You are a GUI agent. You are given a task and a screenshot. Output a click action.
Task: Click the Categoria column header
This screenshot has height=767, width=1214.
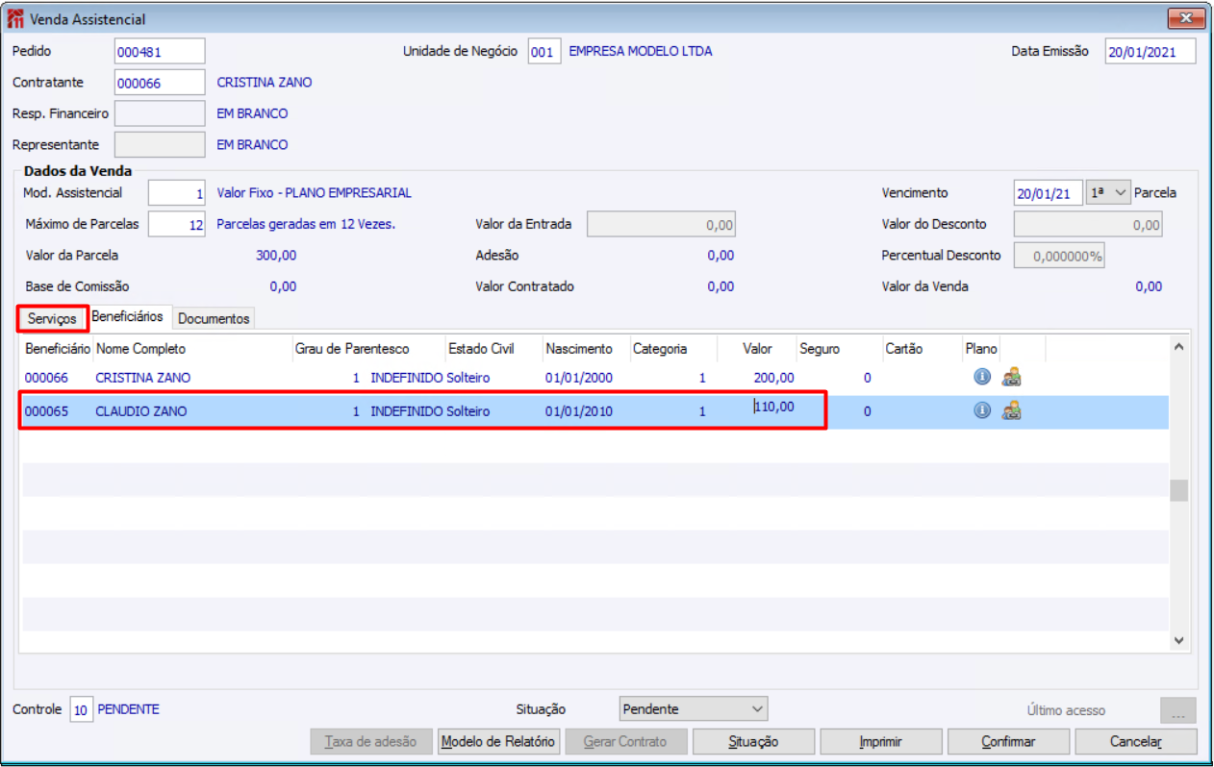tap(672, 348)
